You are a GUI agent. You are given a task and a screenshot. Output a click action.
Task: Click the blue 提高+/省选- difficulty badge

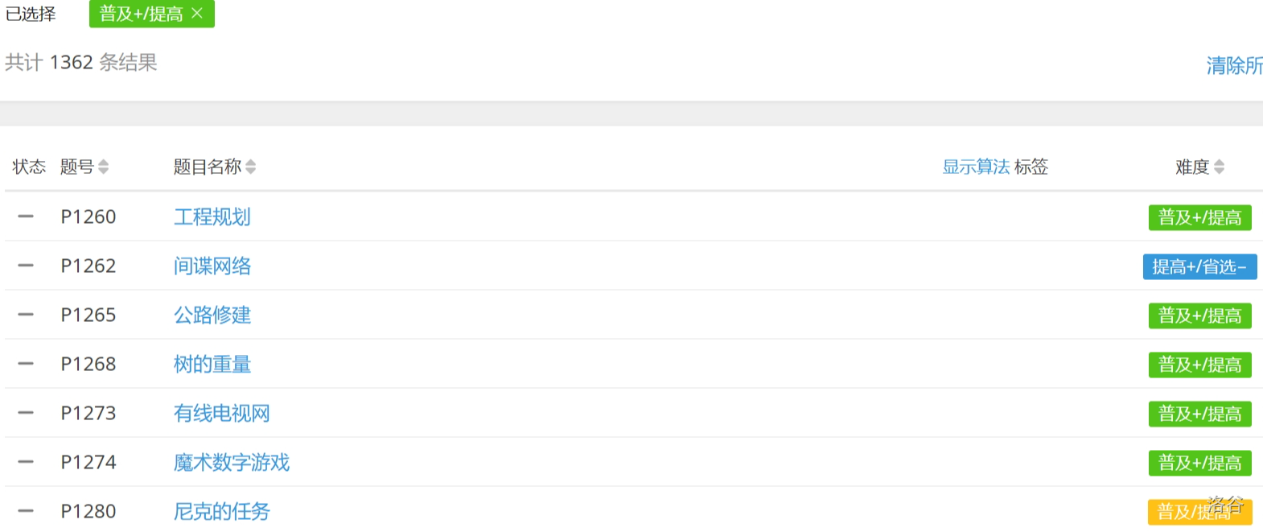tap(1199, 266)
